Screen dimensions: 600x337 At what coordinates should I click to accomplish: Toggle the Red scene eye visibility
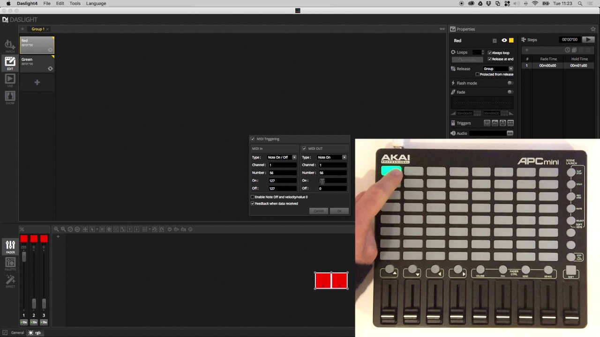(x=504, y=40)
